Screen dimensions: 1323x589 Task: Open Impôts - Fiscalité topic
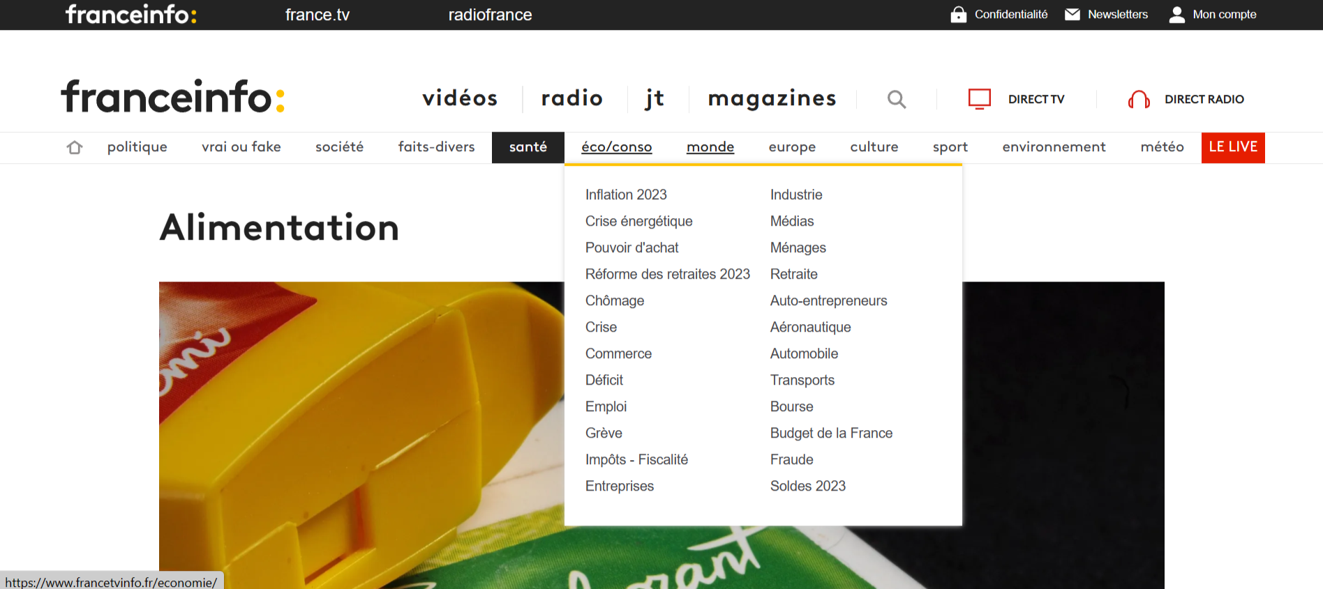636,459
